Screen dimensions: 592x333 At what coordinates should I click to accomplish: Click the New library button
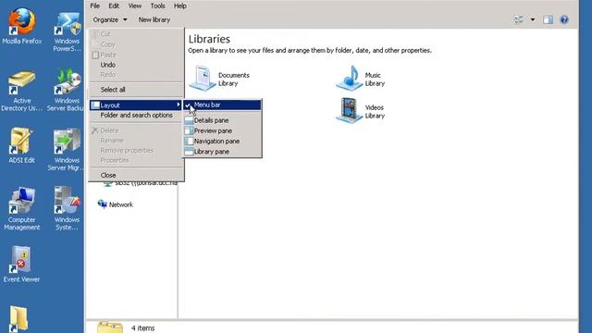click(x=154, y=19)
